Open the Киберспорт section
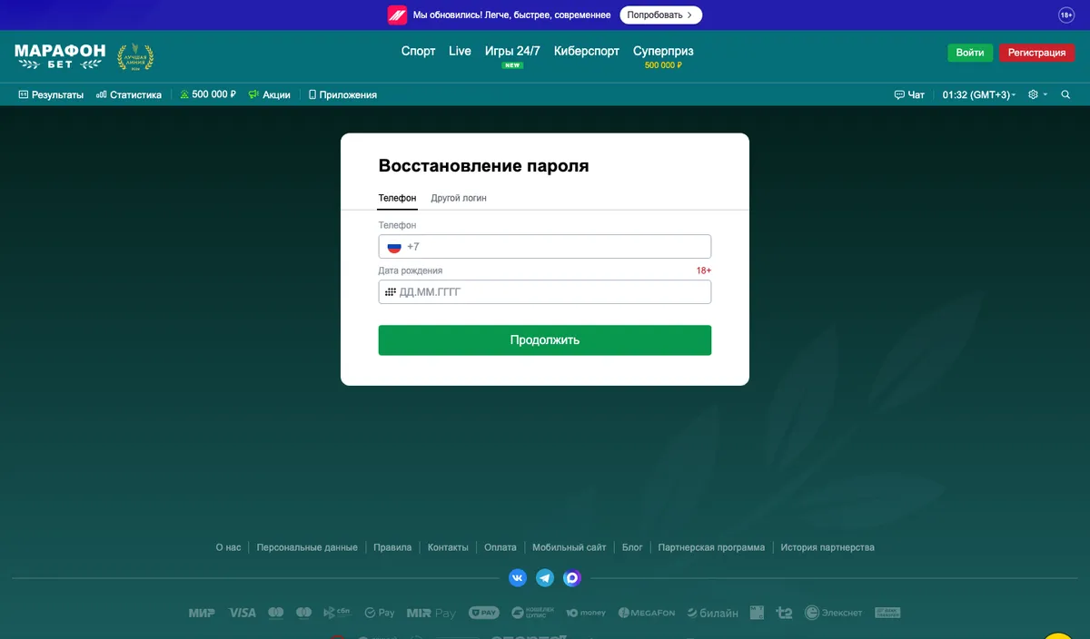 tap(587, 52)
